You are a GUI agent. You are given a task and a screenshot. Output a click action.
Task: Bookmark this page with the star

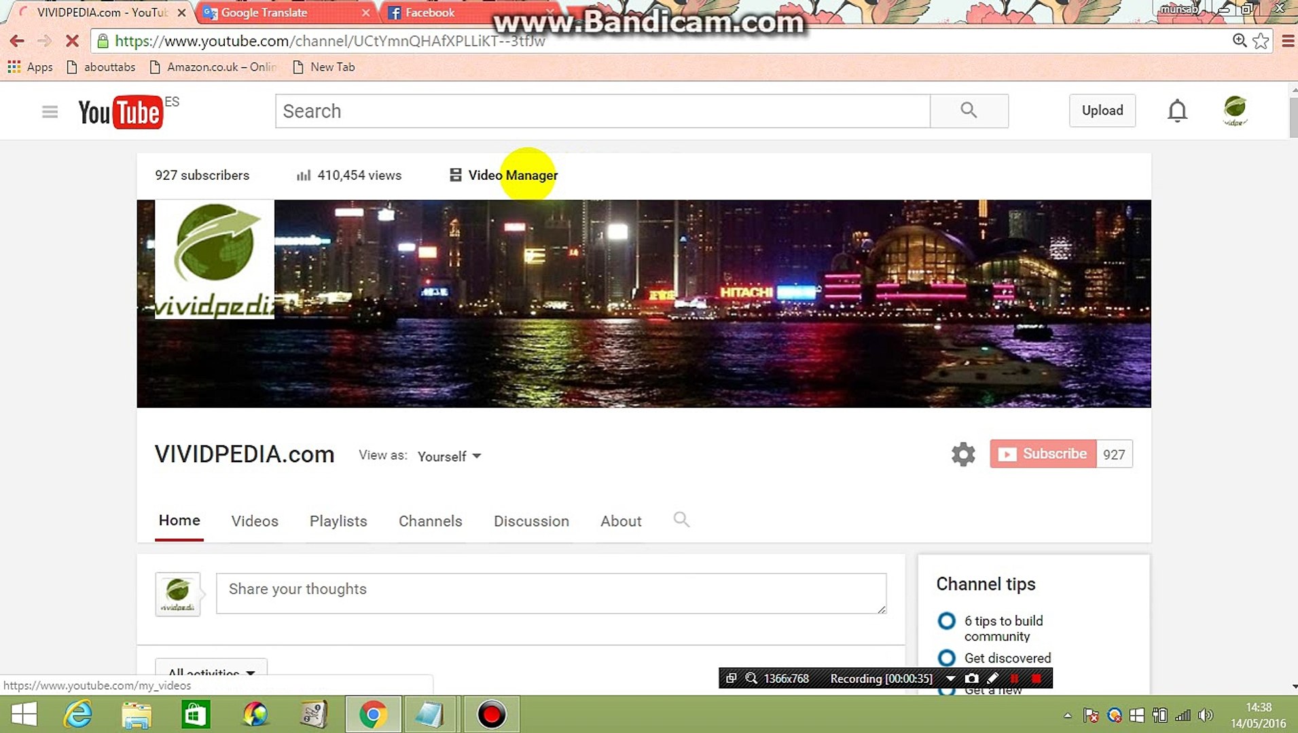click(1261, 41)
